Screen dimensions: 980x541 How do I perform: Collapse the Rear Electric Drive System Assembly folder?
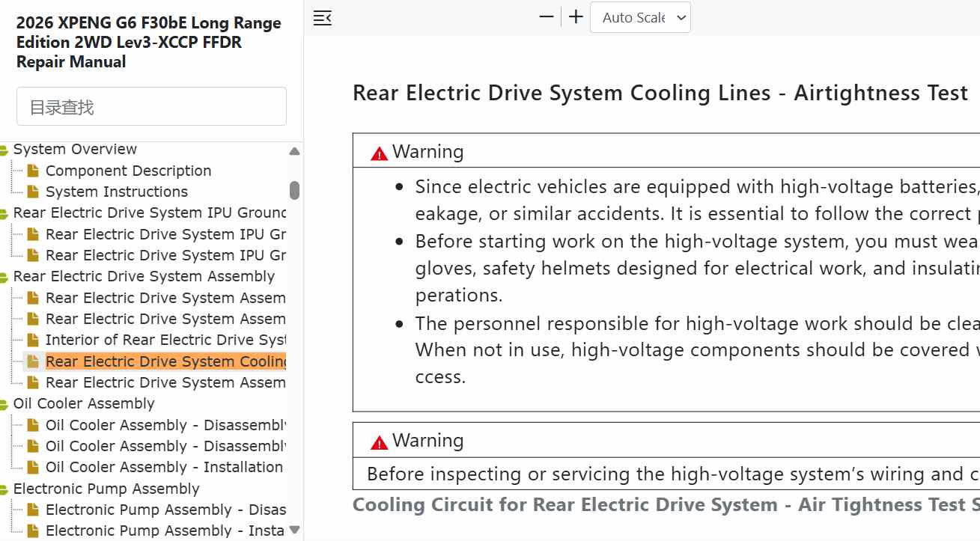pyautogui.click(x=4, y=277)
